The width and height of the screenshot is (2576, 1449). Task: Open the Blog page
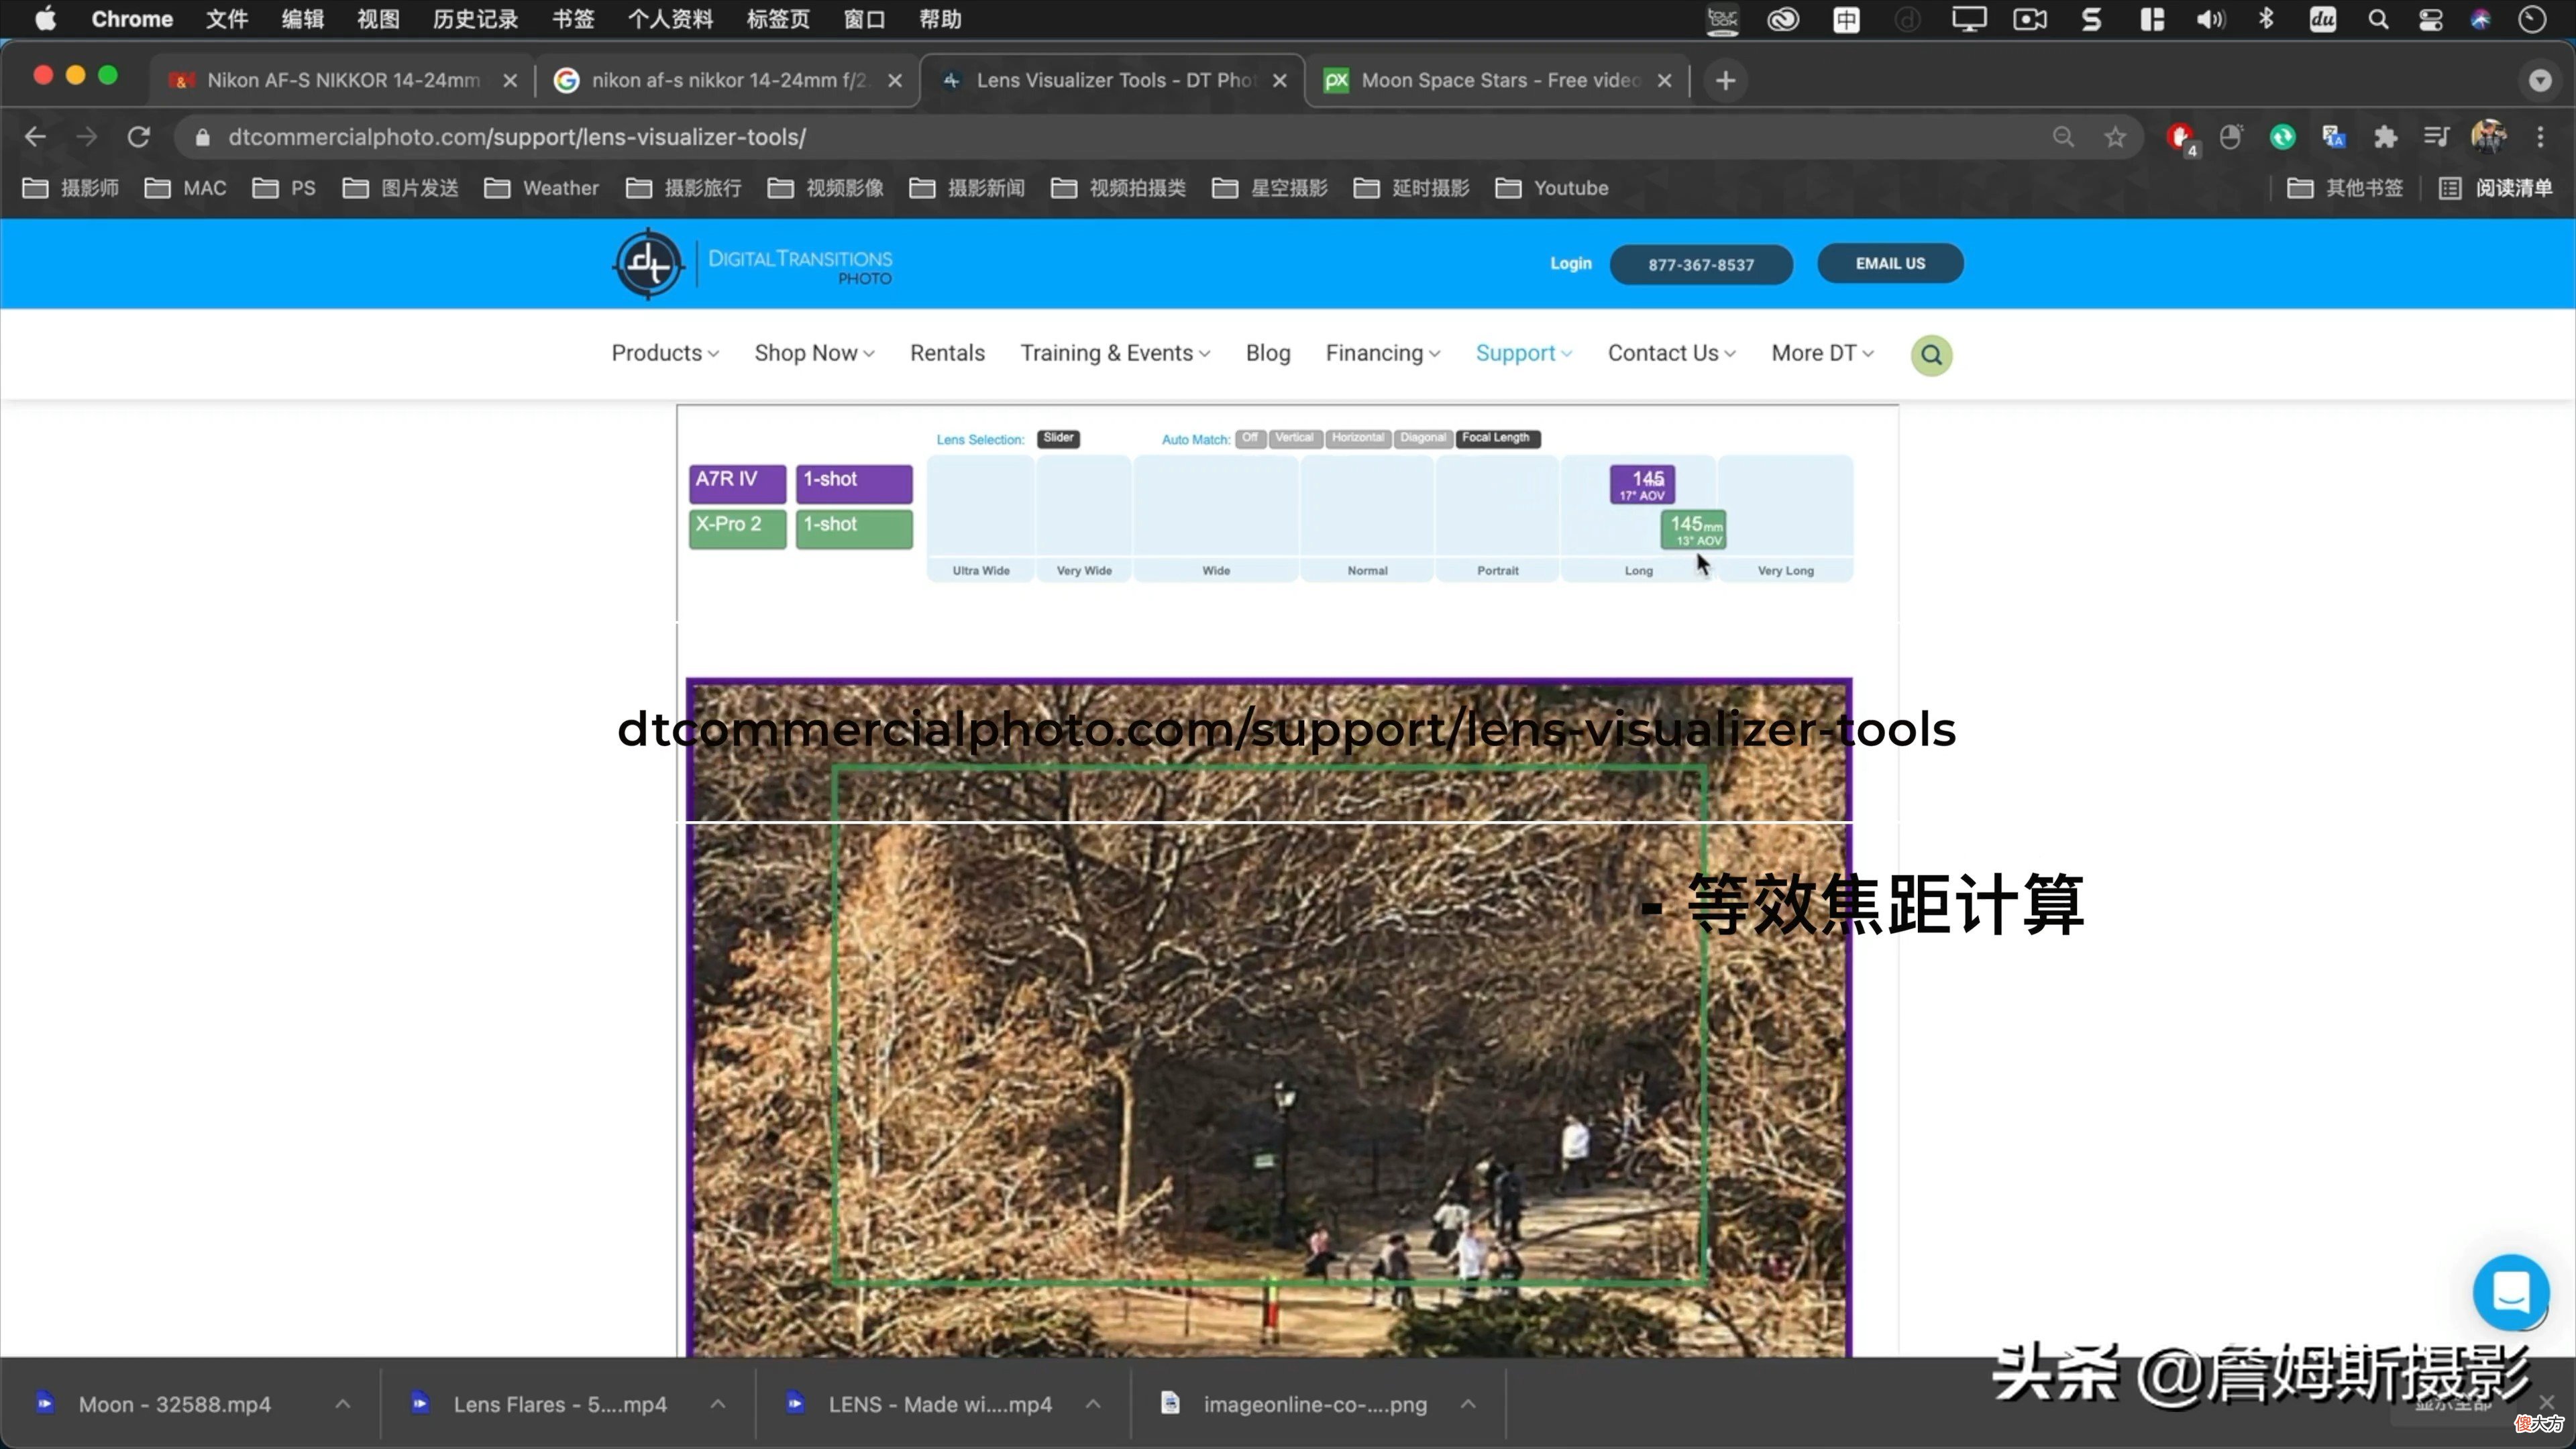1268,353
